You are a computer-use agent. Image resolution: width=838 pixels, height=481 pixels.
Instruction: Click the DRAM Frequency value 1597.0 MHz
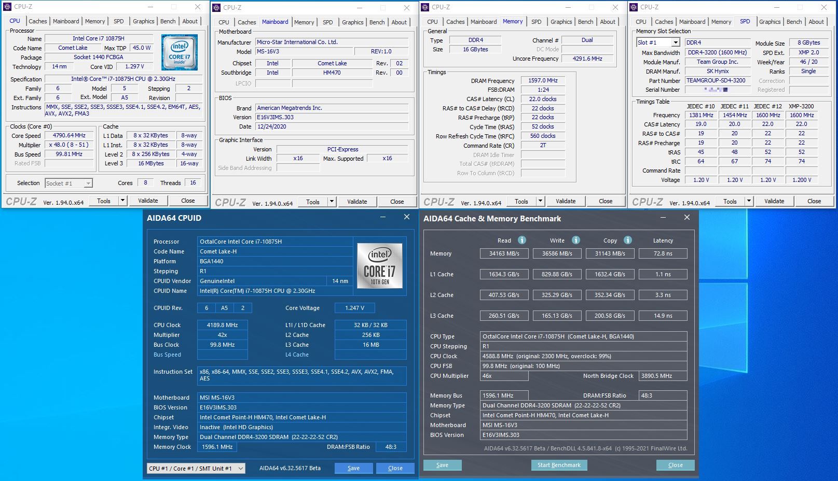[x=543, y=80]
